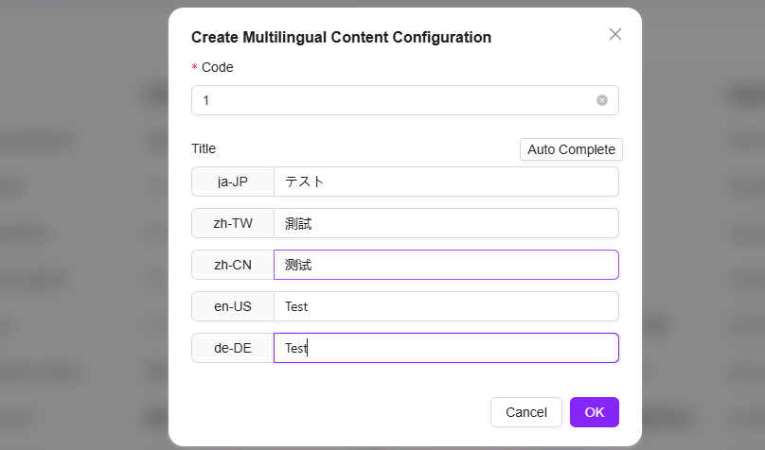The width and height of the screenshot is (765, 450).
Task: Confirm the configuration with OK
Action: click(x=595, y=412)
